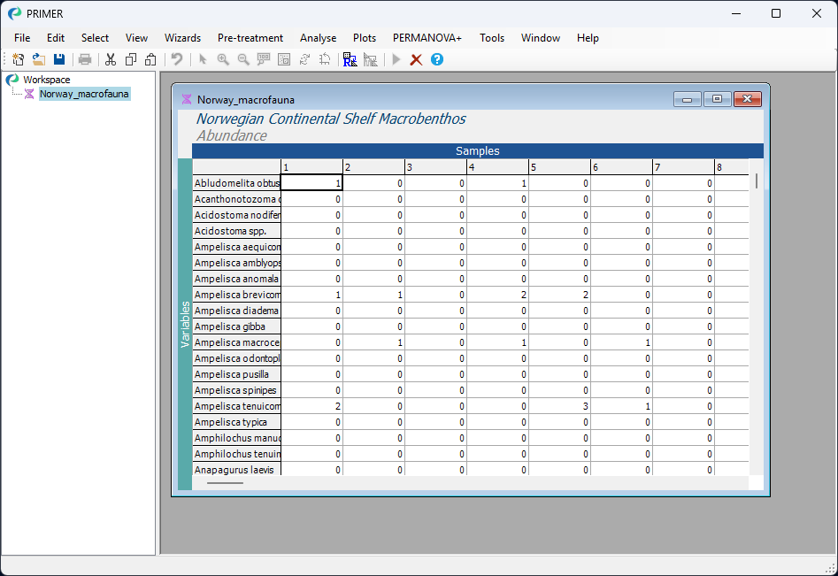Open the PERMANOVA+ menu

[427, 38]
